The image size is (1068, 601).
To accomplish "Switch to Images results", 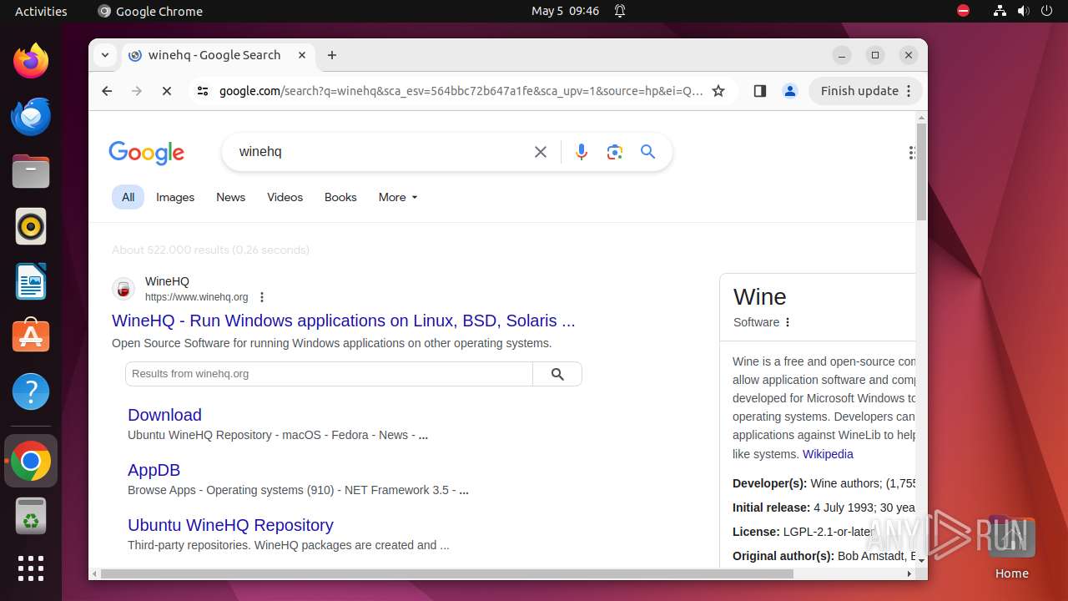I will [175, 197].
